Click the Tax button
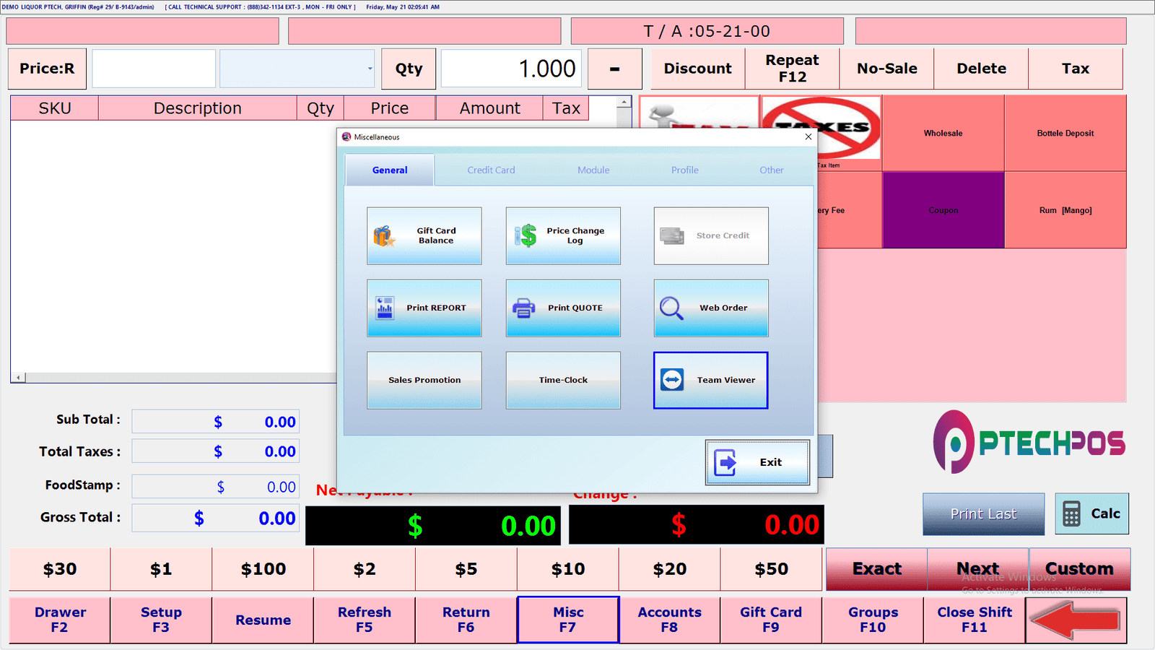 pos(1076,69)
